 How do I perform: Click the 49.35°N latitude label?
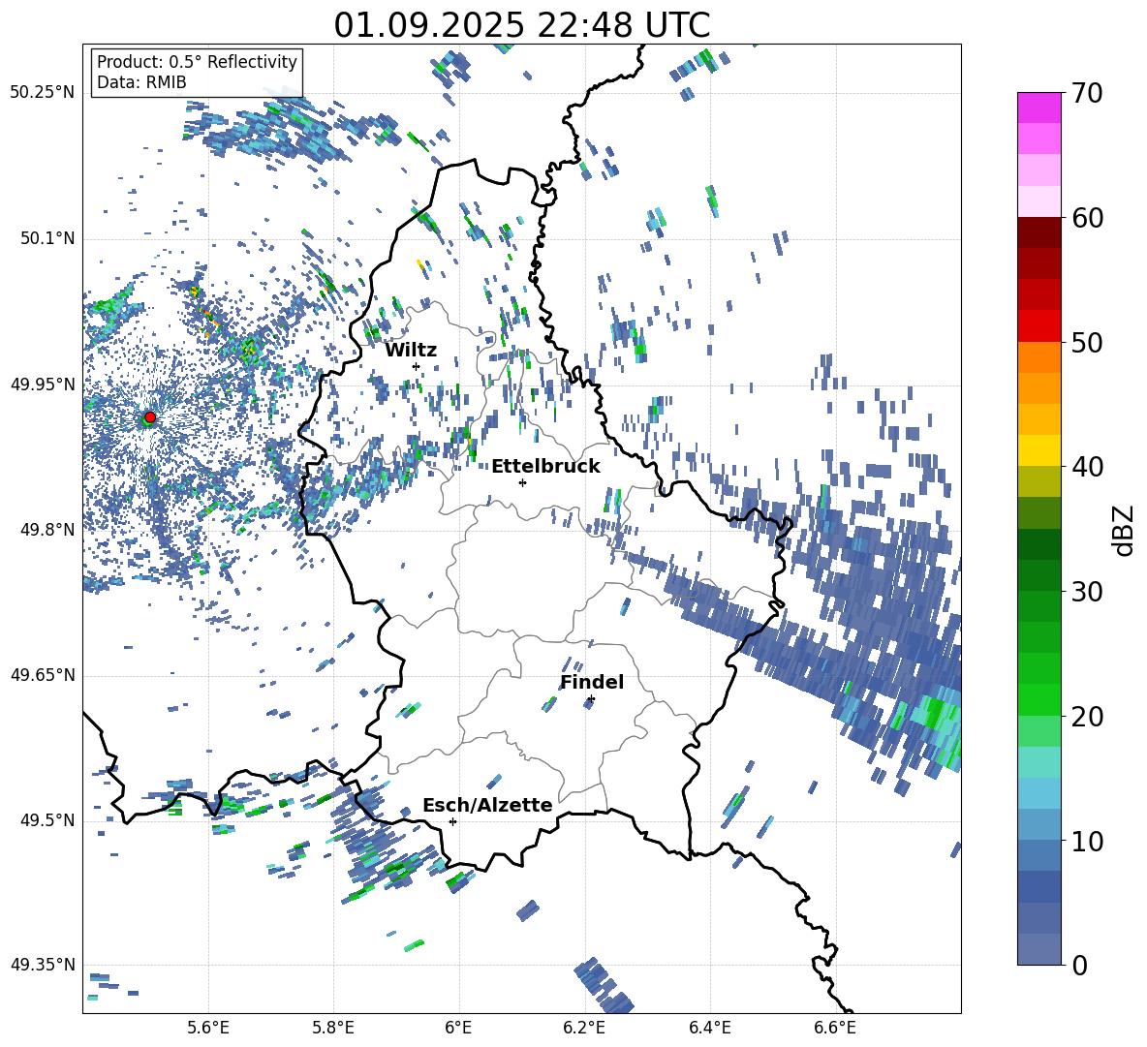tap(43, 965)
